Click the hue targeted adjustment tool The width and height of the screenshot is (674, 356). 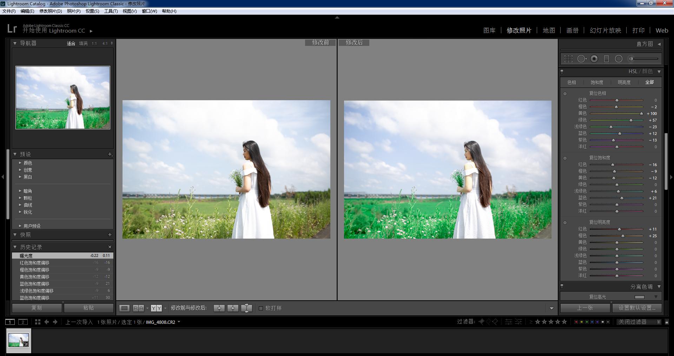pyautogui.click(x=565, y=94)
